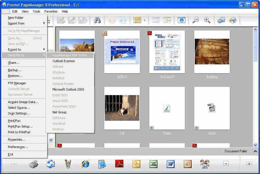This screenshot has height=174, width=260.
Task: Choose Preferences from the File menu
Action: (18, 147)
